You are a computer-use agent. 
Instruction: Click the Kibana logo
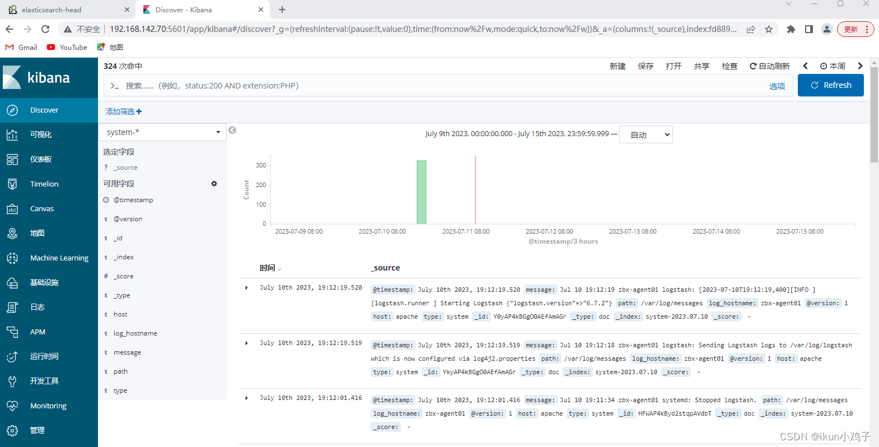pos(36,77)
